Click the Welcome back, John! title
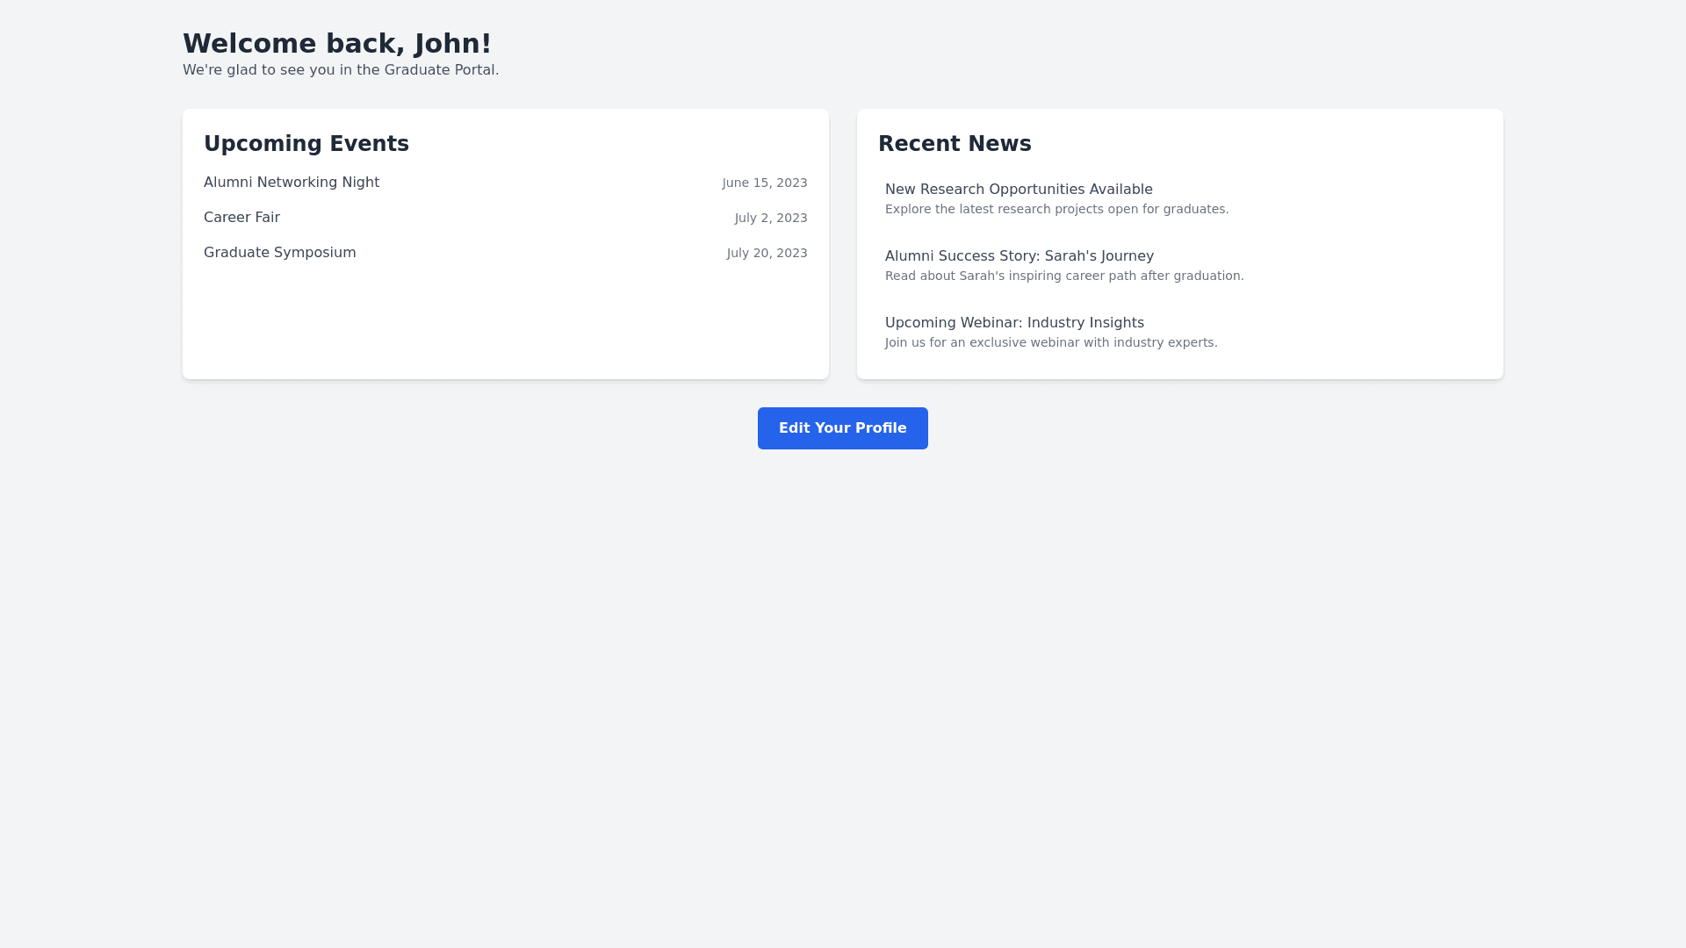Viewport: 1686px width, 948px height. point(336,44)
